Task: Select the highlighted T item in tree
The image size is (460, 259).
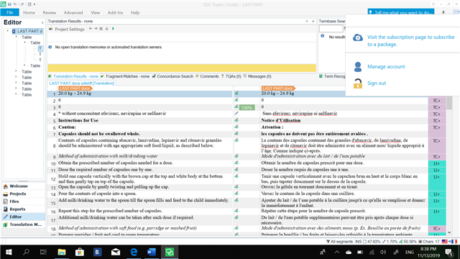Action: [x=40, y=48]
